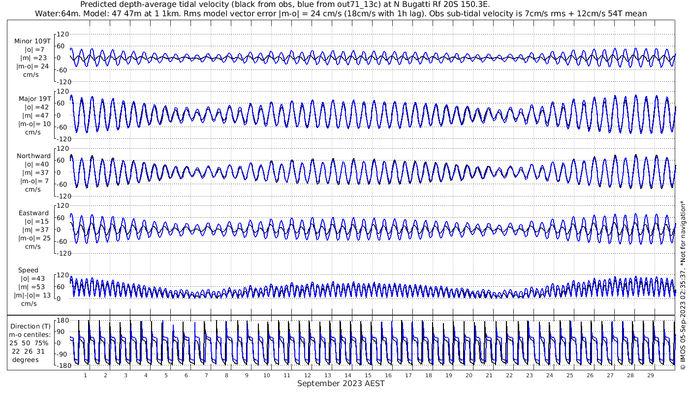Image resolution: width=689 pixels, height=394 pixels.
Task: Click the x-axis day label '1'
Action: 85,375
